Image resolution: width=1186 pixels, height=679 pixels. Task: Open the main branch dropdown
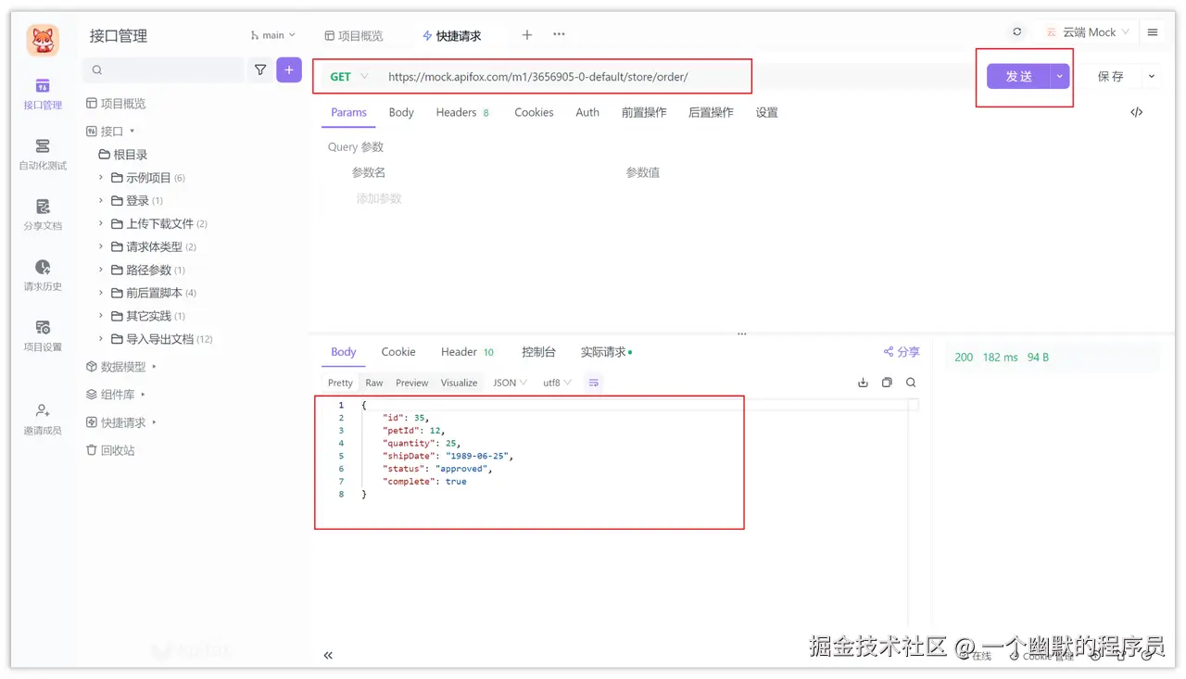click(x=273, y=35)
